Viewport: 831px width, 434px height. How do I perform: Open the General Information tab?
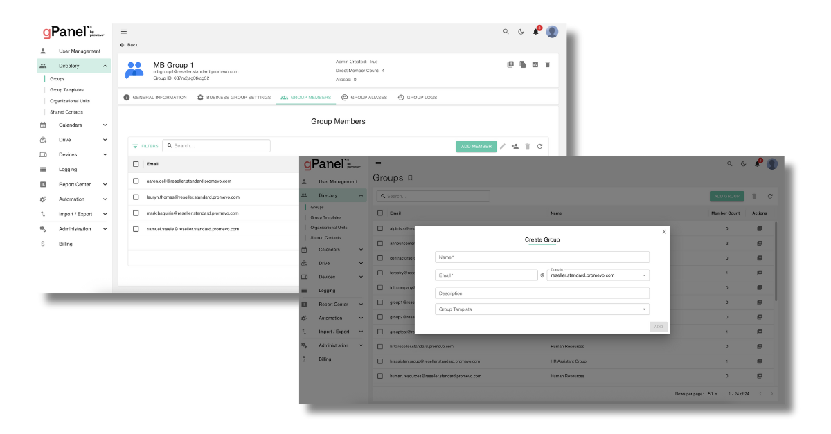(155, 98)
